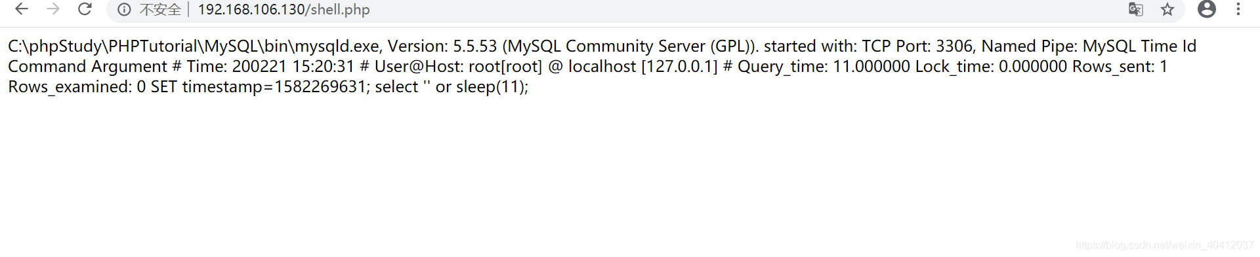1260x257 pixels.
Task: Click the localhost [127.0.0.1] text
Action: [643, 67]
